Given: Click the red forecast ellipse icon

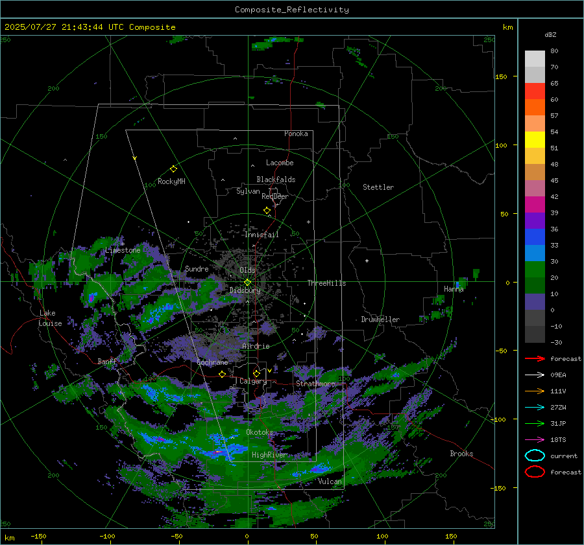Looking at the screenshot, I should 535,472.
